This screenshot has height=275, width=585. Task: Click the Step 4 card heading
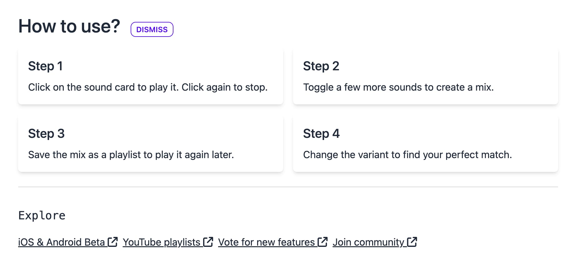pyautogui.click(x=321, y=134)
